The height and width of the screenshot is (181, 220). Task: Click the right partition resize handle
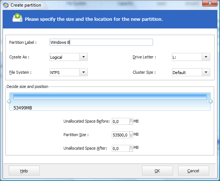(211, 101)
